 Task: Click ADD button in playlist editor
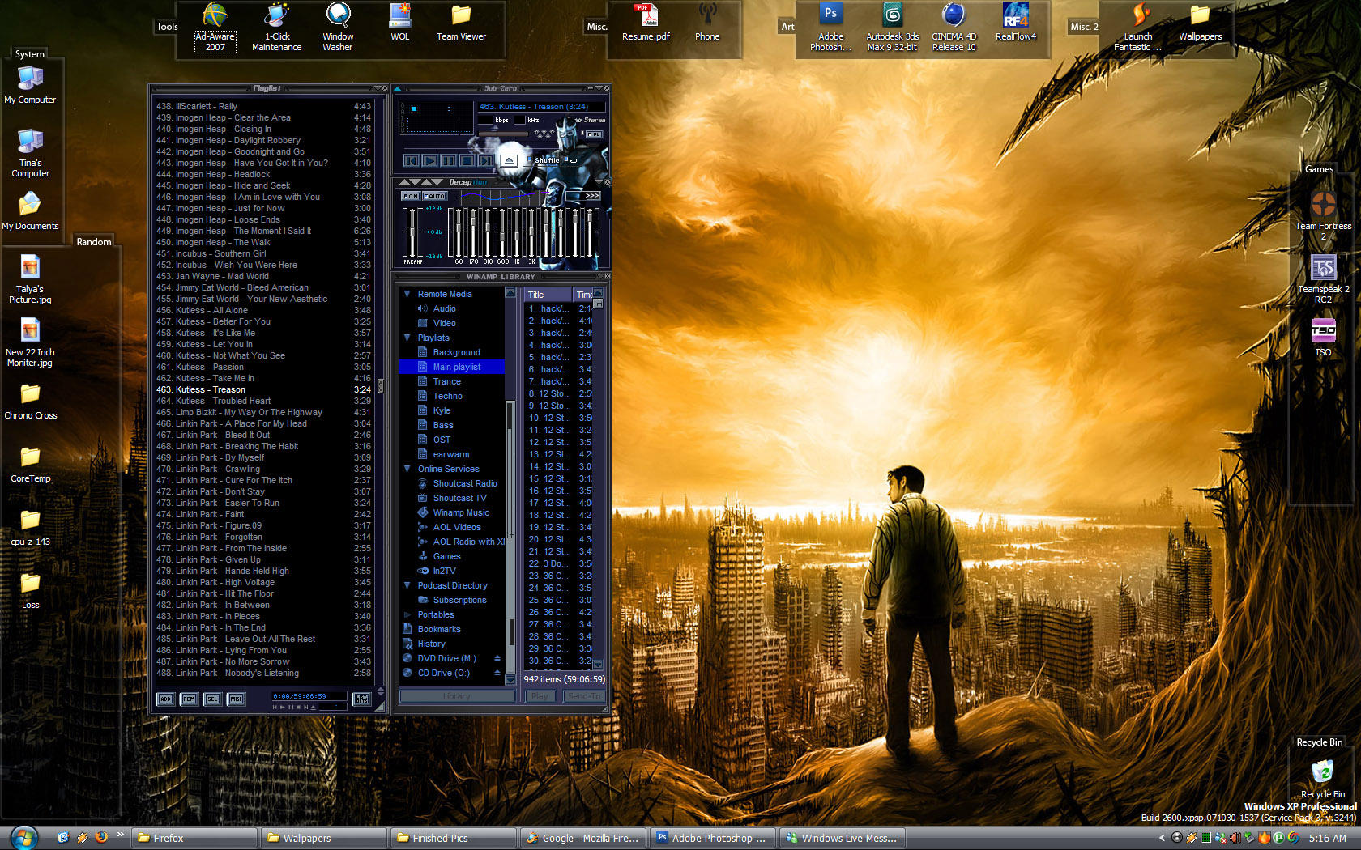point(165,699)
